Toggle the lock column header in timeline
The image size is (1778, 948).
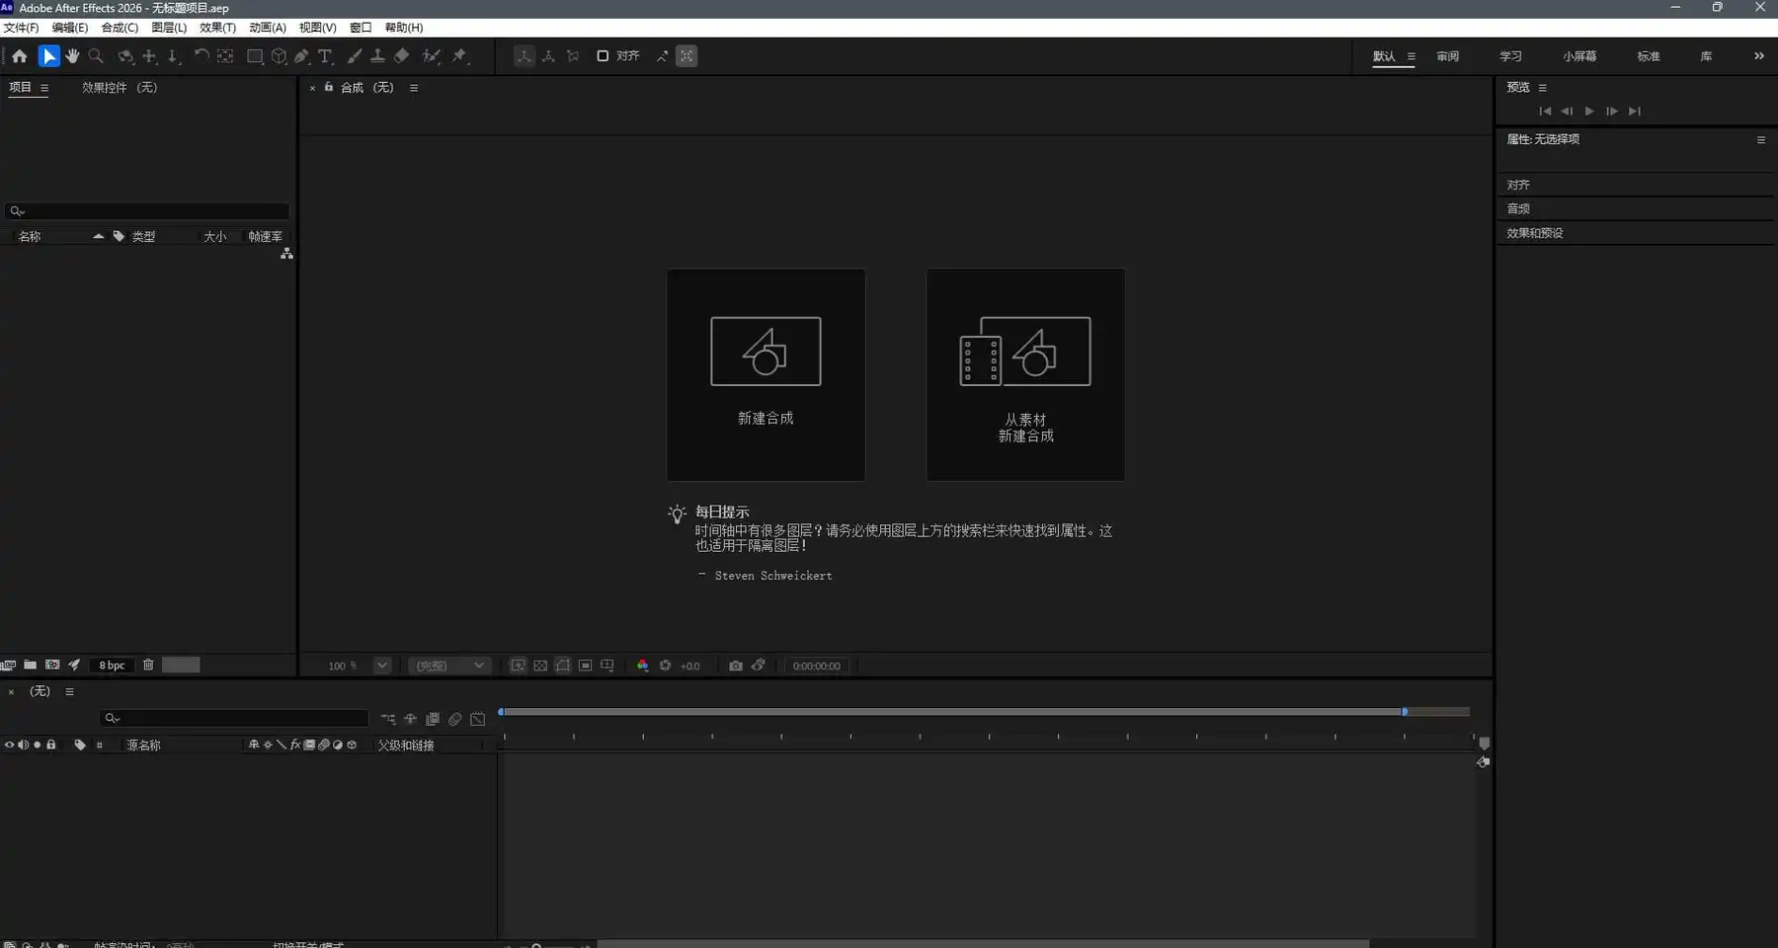tap(51, 745)
